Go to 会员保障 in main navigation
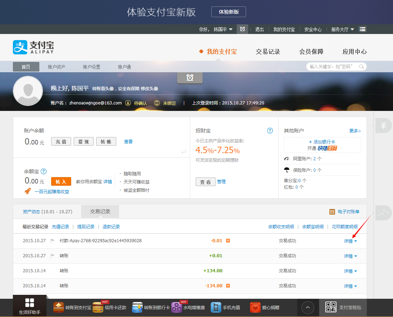Screen dimensions: 393x317 tap(311, 52)
